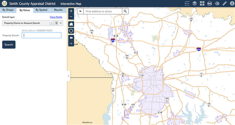Screen dimensions: 235x125
Task: Click the 155 S highway marker
Action: click(133, 106)
